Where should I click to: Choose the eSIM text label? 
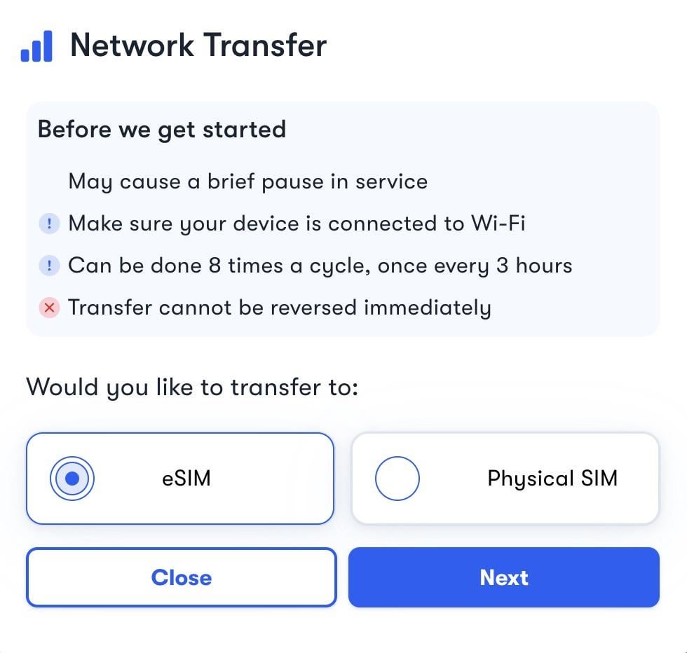186,479
